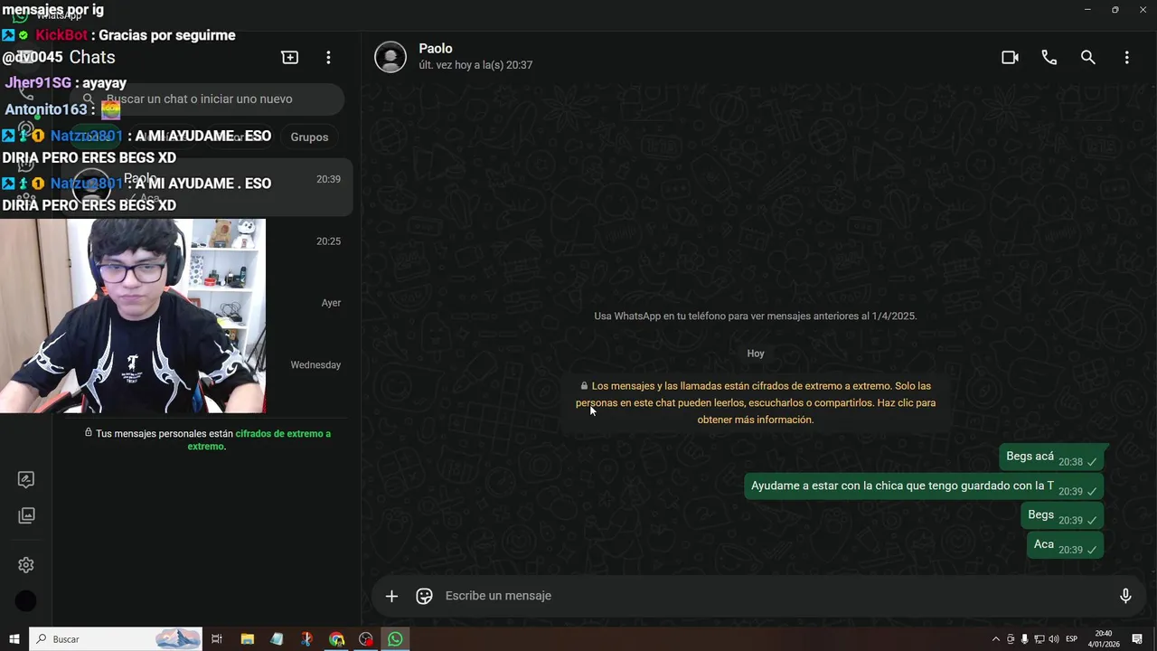The image size is (1157, 651).
Task: Open the attach plus button in message bar
Action: pos(391,596)
